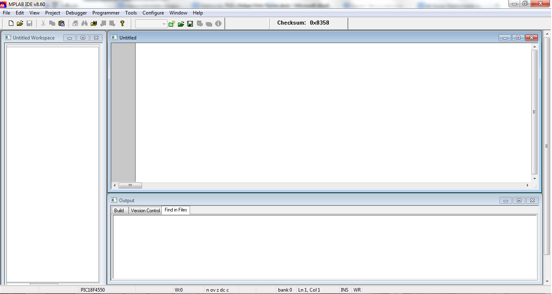Click the yellow question mark Help icon
552x294 pixels.
click(122, 24)
